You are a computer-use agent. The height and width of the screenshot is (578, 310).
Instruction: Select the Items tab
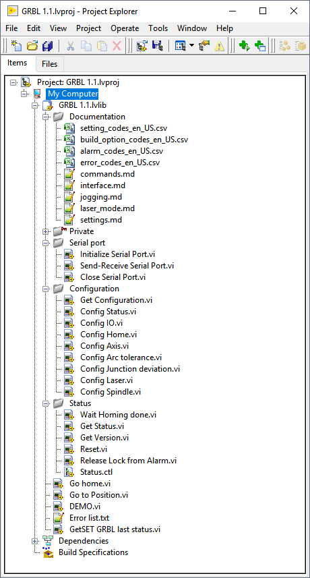pyautogui.click(x=18, y=63)
